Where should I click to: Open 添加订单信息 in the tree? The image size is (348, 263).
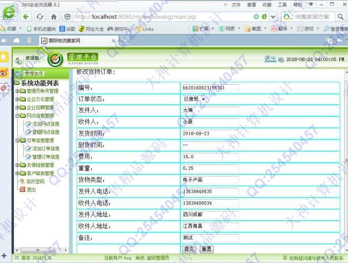45,148
